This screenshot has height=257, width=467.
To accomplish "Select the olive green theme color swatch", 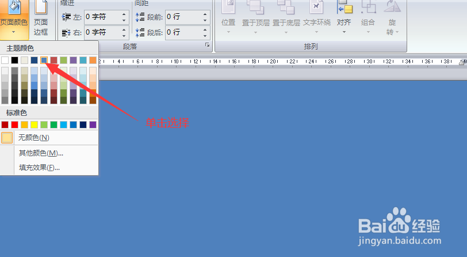I will point(63,61).
